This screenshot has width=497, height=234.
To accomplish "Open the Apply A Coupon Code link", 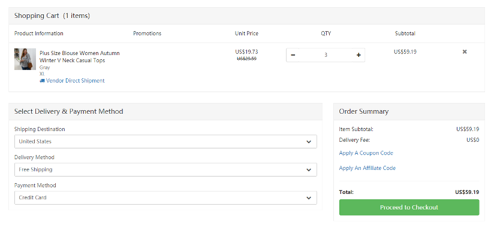I will click(x=366, y=153).
